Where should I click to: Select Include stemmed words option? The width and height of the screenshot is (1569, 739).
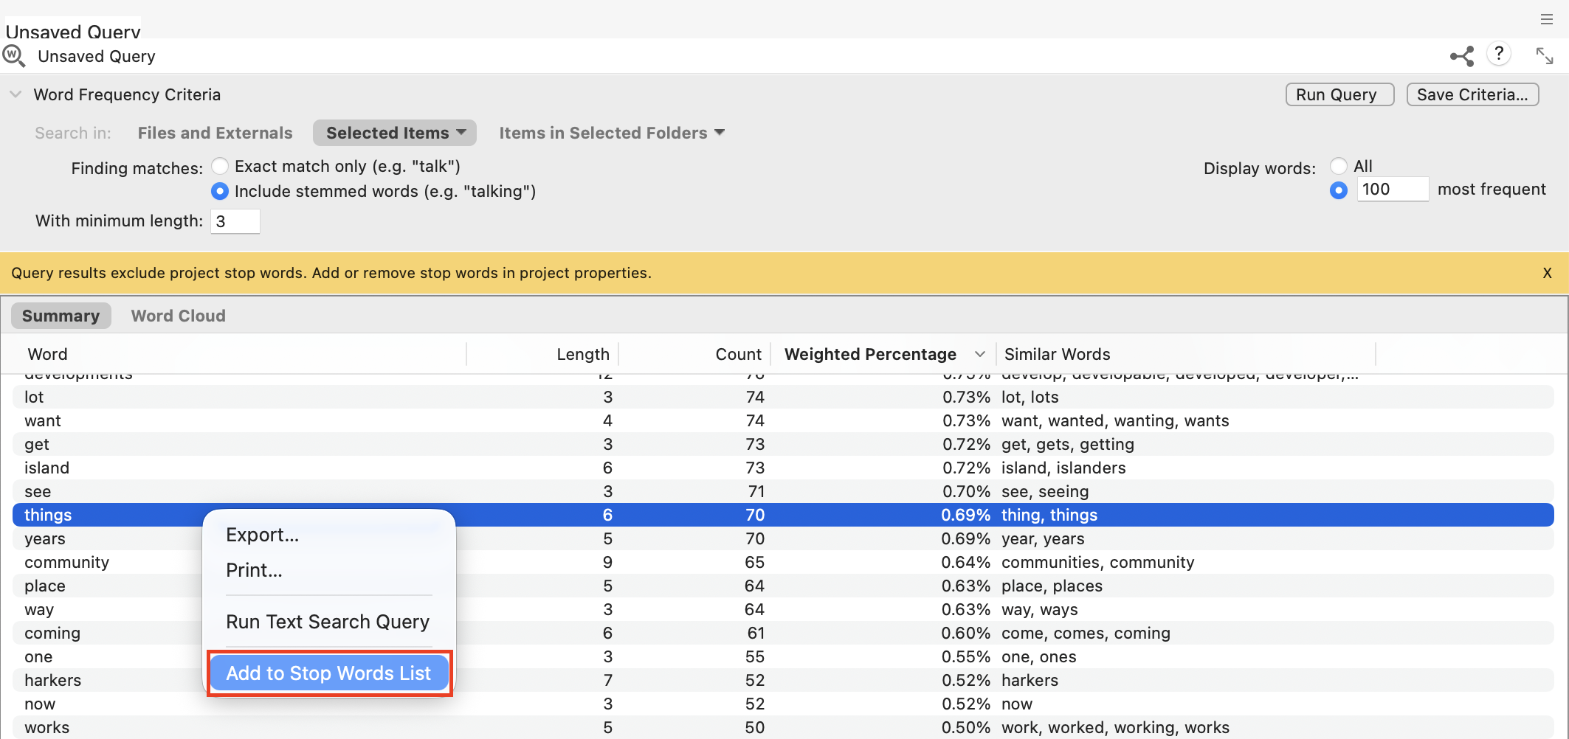point(220,191)
